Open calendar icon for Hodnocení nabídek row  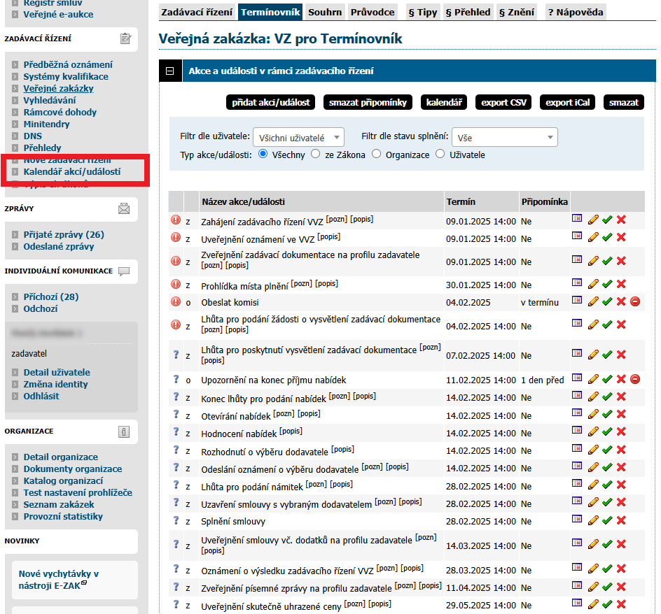point(577,430)
